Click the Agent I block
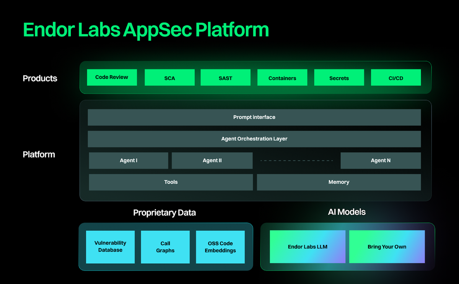This screenshot has width=459, height=284. coord(129,161)
